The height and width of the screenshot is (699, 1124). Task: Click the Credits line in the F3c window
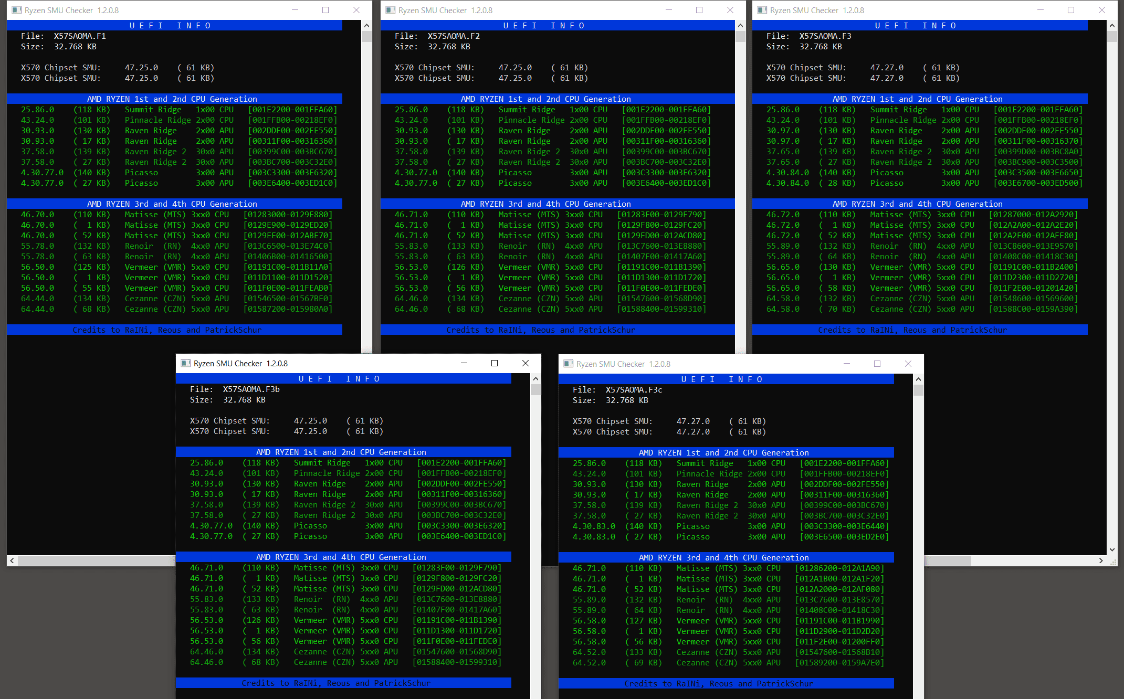726,683
